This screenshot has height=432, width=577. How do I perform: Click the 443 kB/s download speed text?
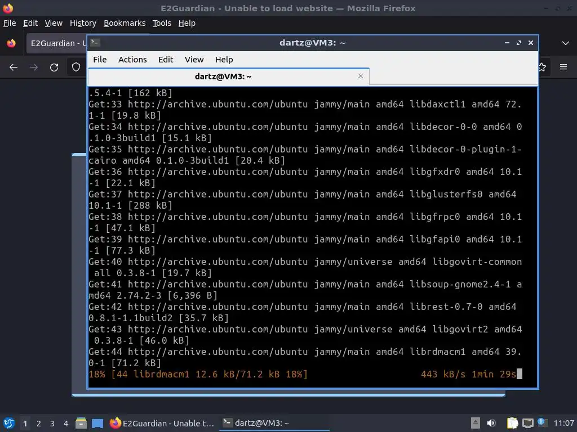pos(443,374)
